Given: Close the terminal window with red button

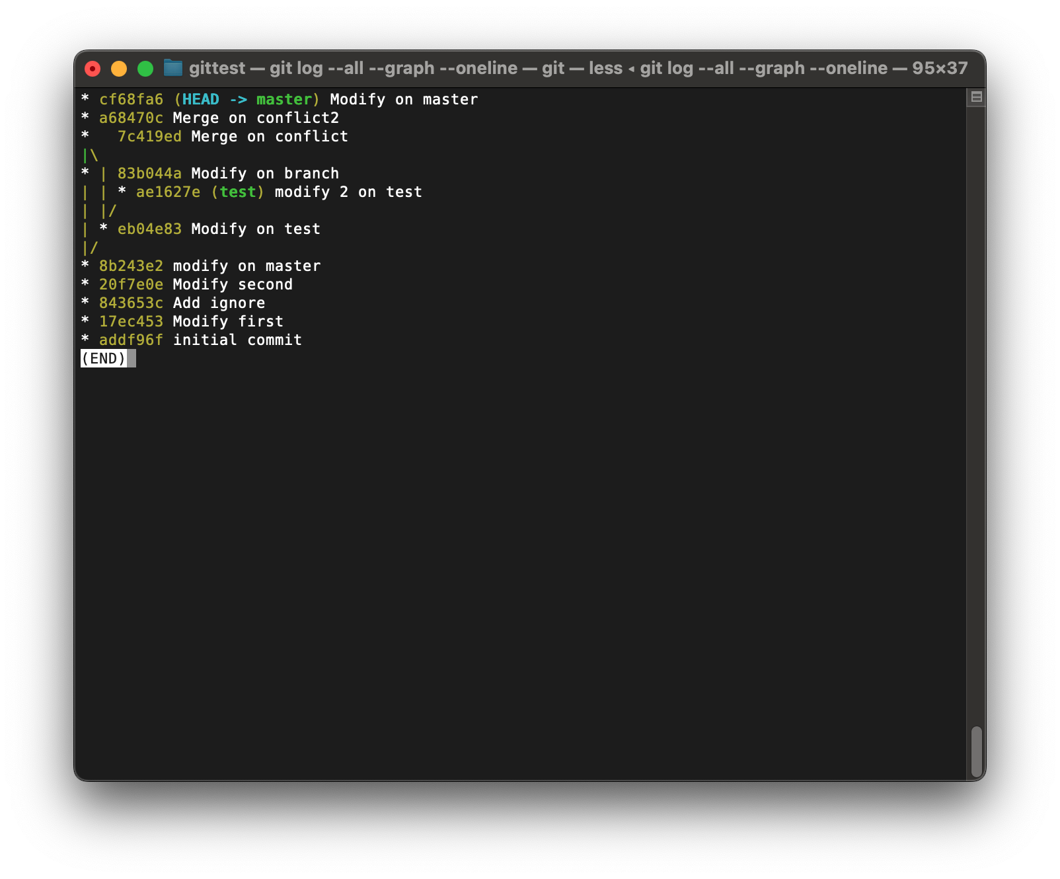Looking at the screenshot, I should coord(93,69).
